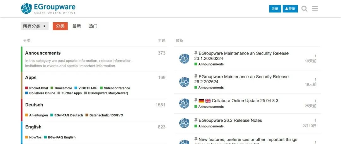Click Announcements tag under Release 26.2.202624
Image resolution: width=341 pixels, height=144 pixels.
(209, 88)
